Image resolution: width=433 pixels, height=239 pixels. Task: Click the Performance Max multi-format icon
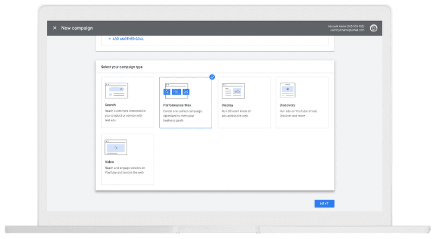(x=177, y=91)
